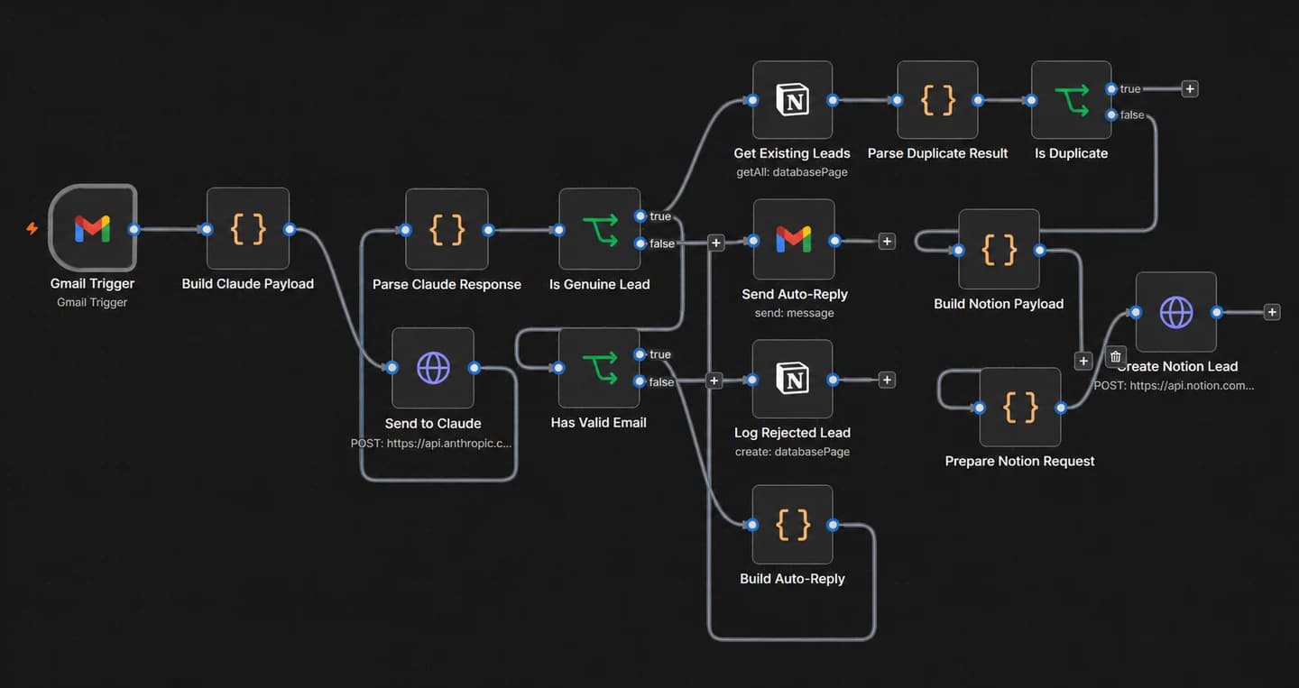
Task: Click the Gmail Trigger output connector dot
Action: [x=134, y=229]
